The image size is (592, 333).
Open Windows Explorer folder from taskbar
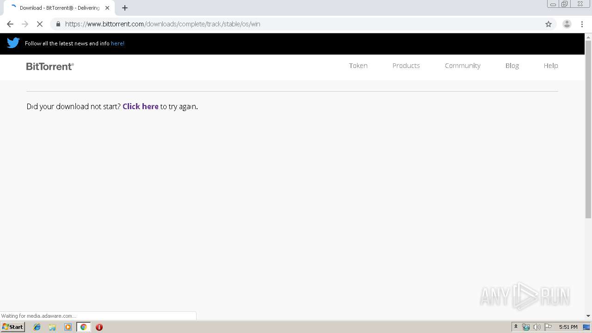[52, 327]
